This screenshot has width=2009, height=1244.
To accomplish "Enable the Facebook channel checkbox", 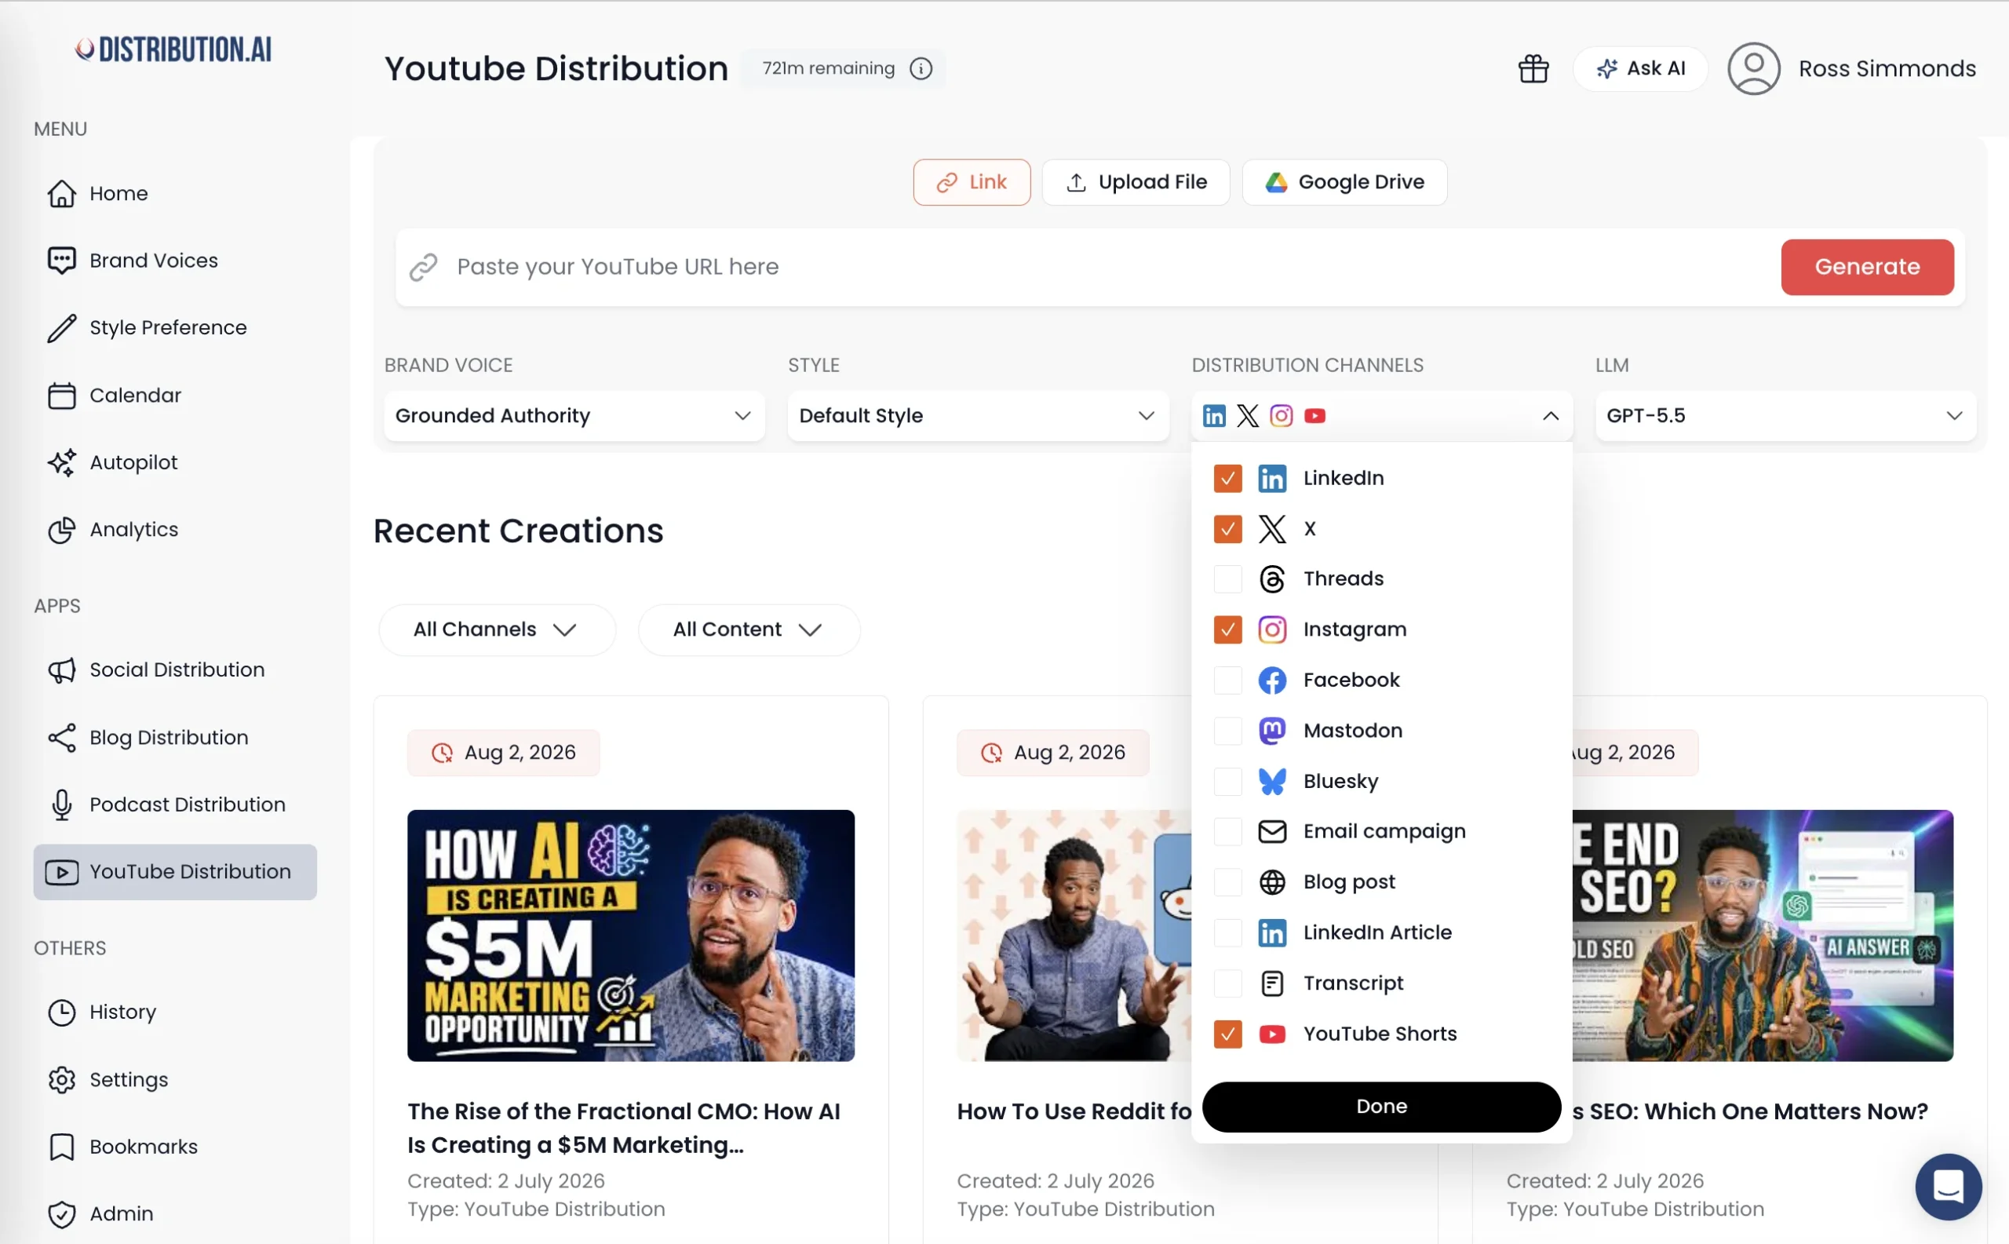I will tap(1227, 680).
